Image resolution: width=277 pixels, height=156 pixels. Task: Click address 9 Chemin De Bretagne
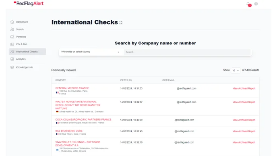[82, 123]
